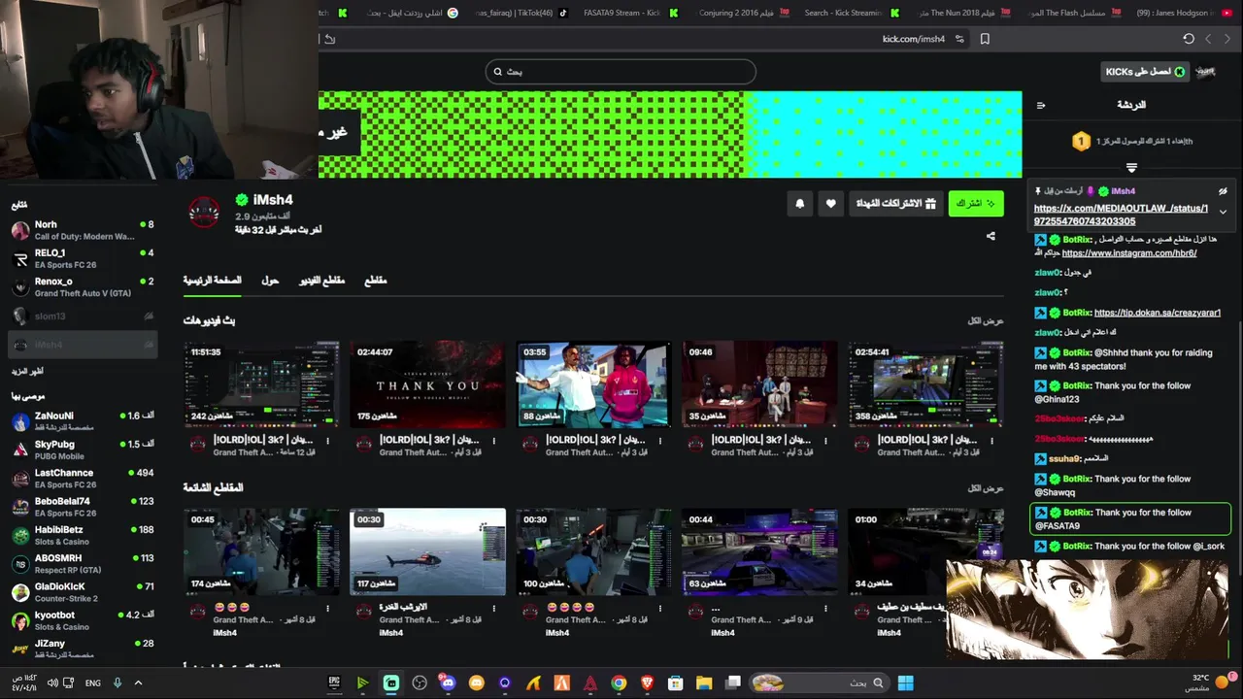Click the Get KICKs button
Screen dimensions: 1243x699
click(x=1145, y=72)
